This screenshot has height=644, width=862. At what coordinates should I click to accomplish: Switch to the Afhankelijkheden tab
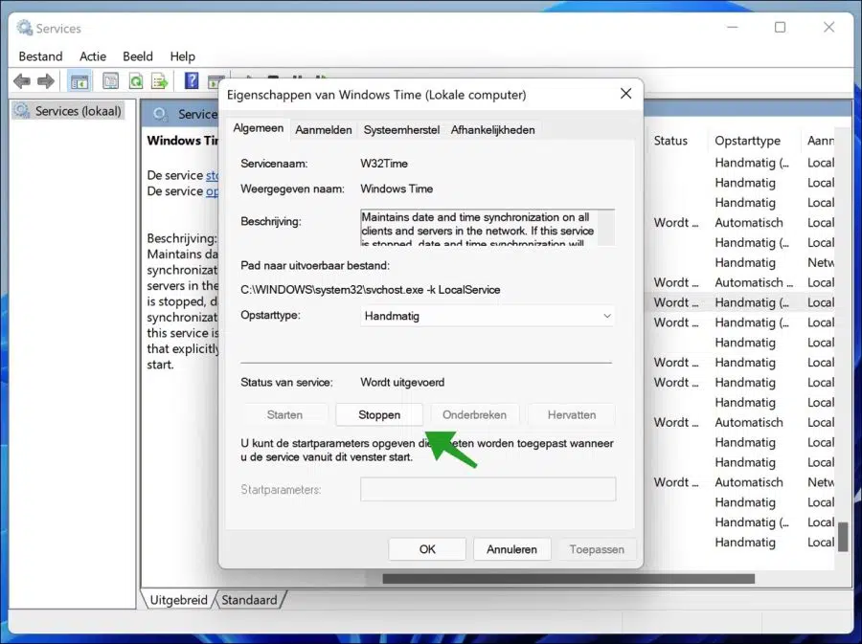[x=492, y=130]
